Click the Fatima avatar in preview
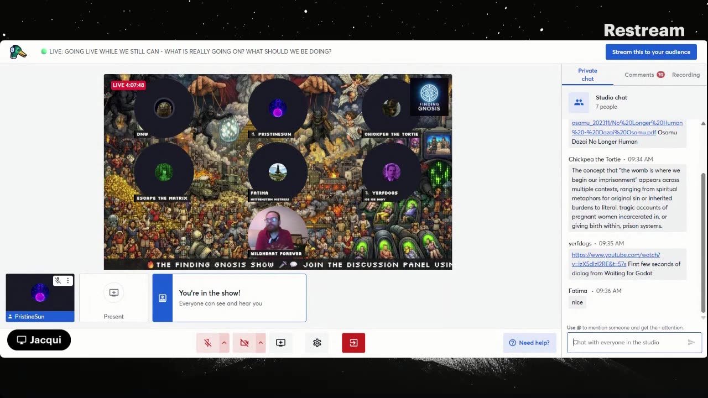 tap(278, 172)
